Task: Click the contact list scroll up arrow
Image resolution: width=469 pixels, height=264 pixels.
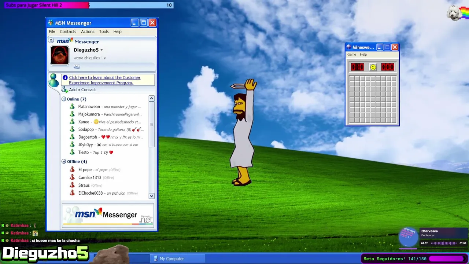Action: coord(151,99)
